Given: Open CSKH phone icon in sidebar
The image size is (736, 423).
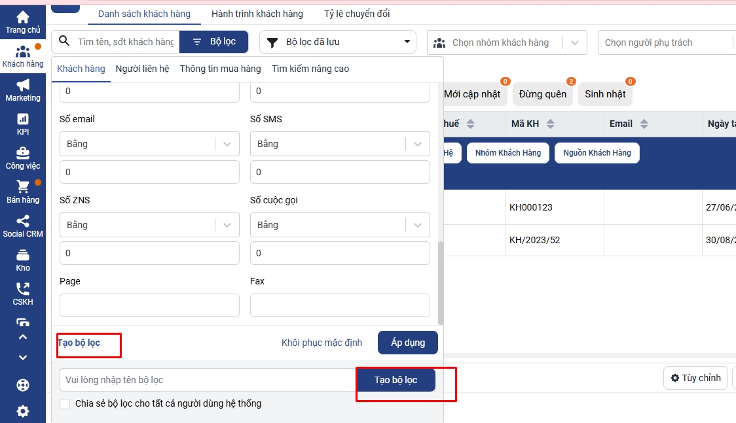Looking at the screenshot, I should point(23,290).
